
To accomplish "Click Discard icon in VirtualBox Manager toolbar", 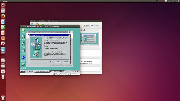I will click(48, 24).
